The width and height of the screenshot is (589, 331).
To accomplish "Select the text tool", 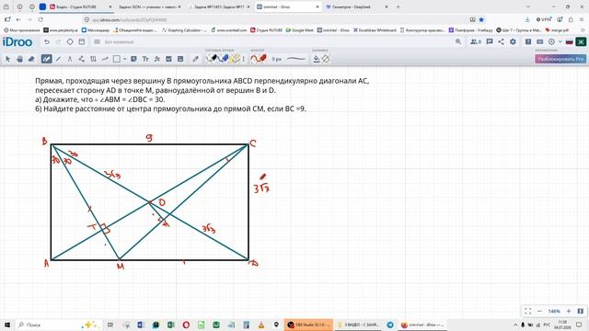I will [x=145, y=59].
